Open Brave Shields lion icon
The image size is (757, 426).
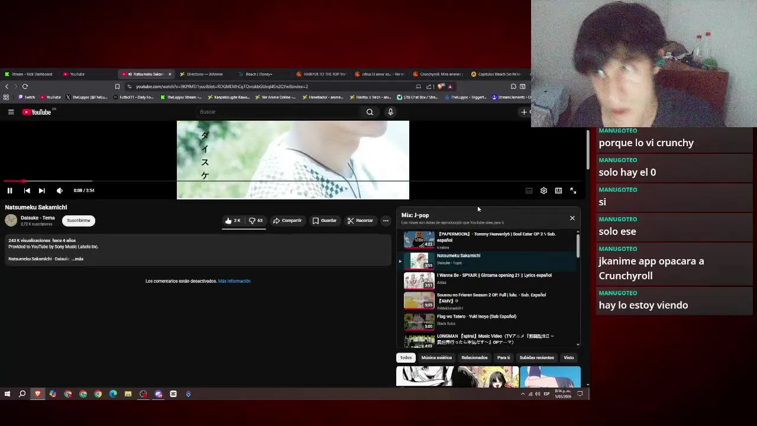pos(440,86)
